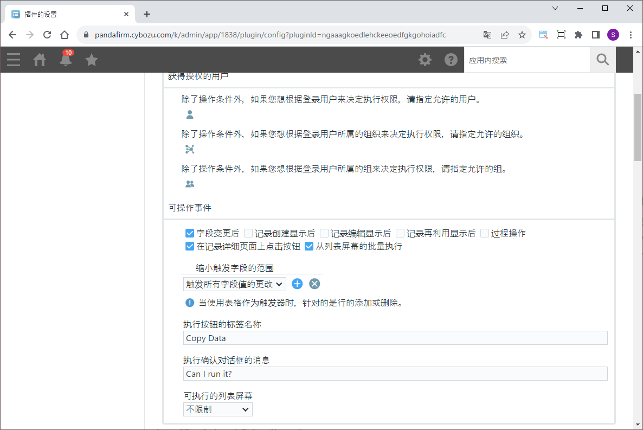The width and height of the screenshot is (643, 430).
Task: Open a new browser tab
Action: [x=147, y=14]
